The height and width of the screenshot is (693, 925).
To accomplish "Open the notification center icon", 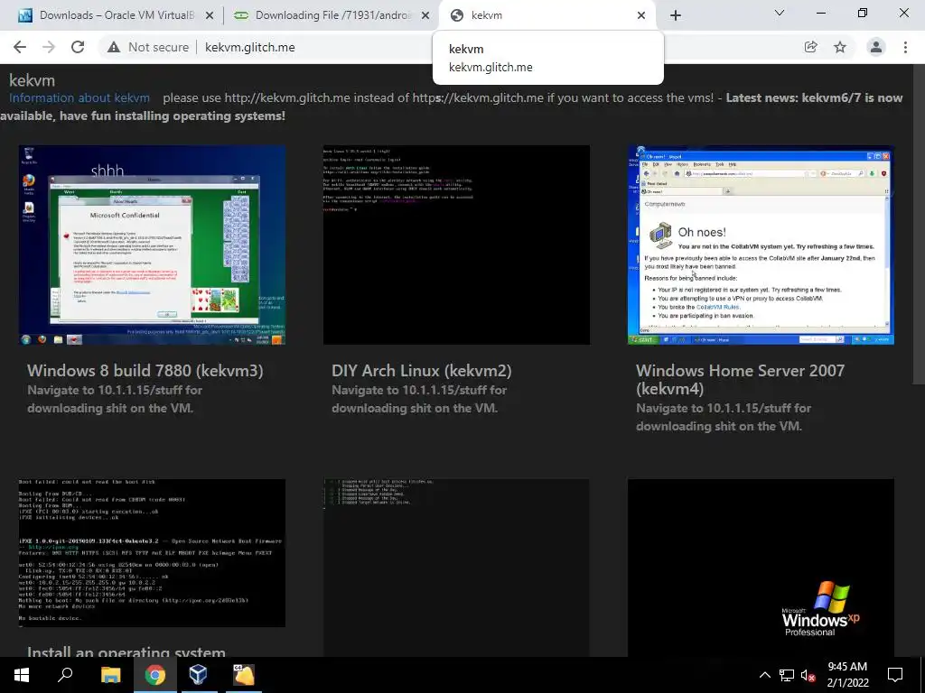I will [895, 675].
